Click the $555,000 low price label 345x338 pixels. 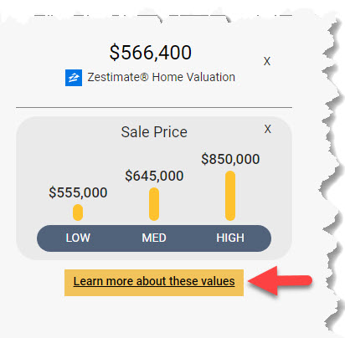[x=78, y=192]
